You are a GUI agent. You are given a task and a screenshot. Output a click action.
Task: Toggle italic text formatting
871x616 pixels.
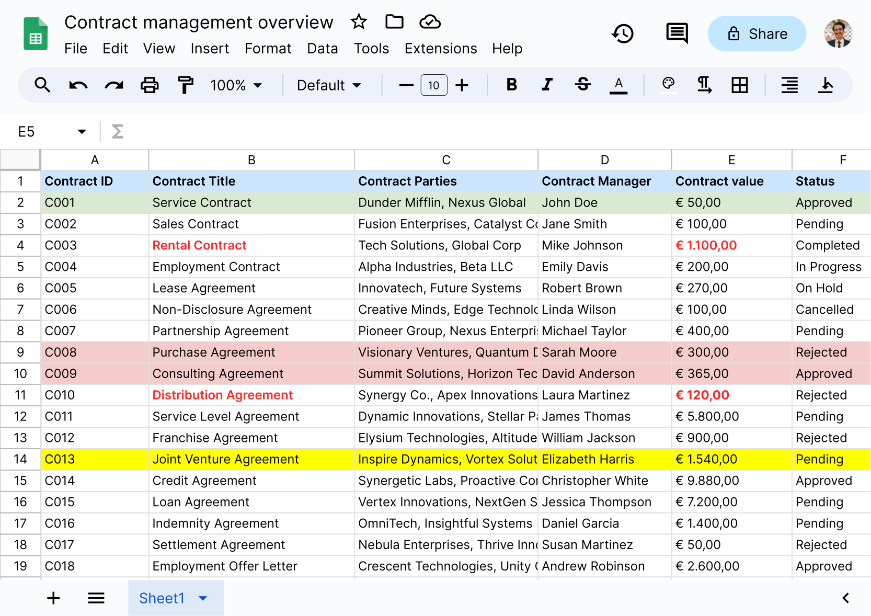click(547, 85)
